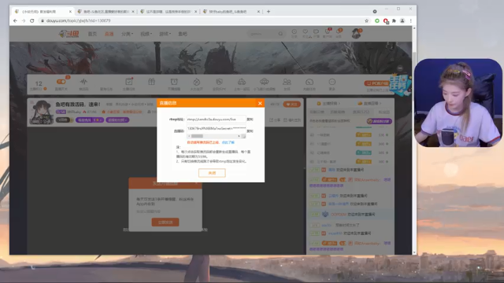This screenshot has height=283, width=504.
Task: Switch to the fourth Chrome tab
Action: pyautogui.click(x=231, y=12)
